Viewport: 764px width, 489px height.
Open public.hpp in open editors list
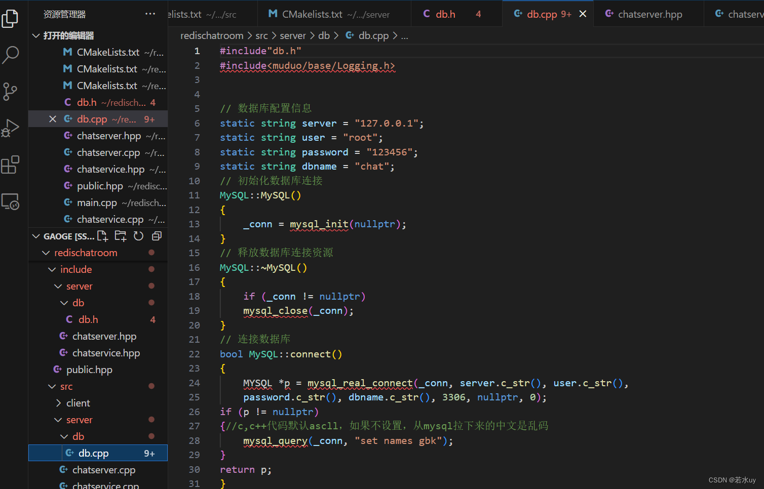click(x=98, y=186)
